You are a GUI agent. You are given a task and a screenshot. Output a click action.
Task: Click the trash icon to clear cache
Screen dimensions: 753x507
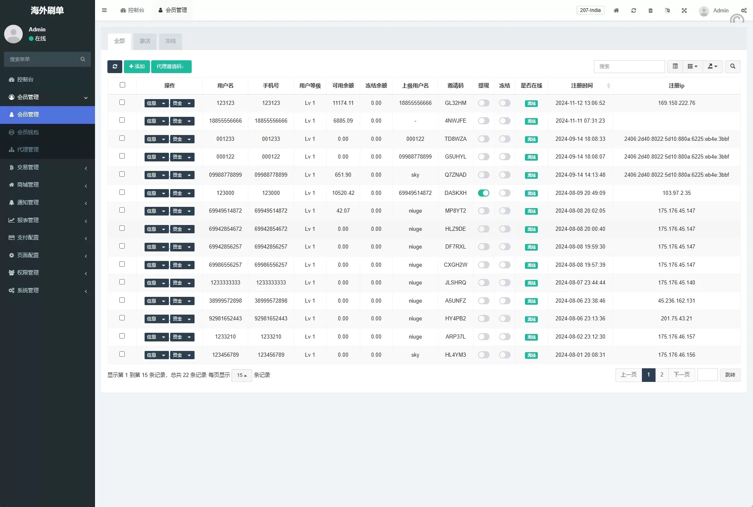(x=650, y=10)
